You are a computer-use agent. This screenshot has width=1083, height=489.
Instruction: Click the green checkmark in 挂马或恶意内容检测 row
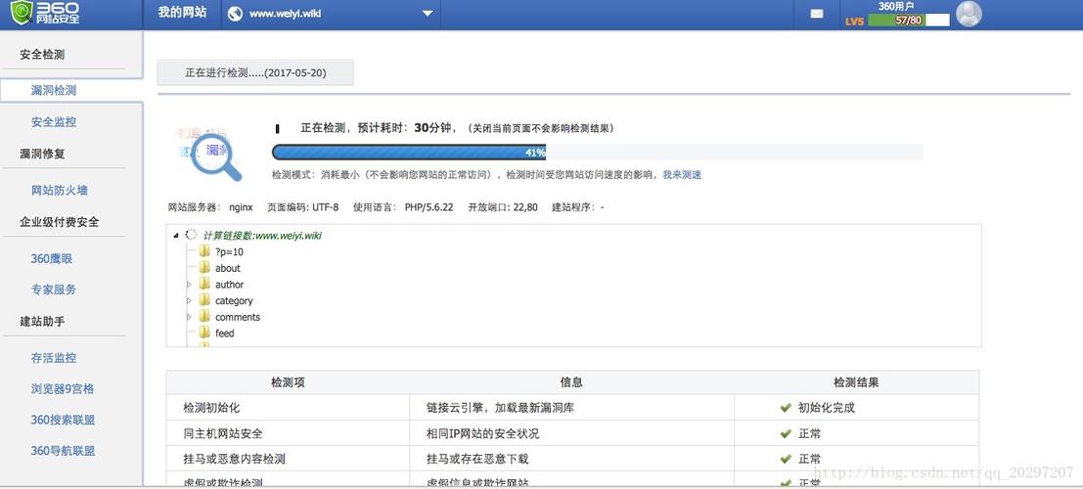[786, 459]
